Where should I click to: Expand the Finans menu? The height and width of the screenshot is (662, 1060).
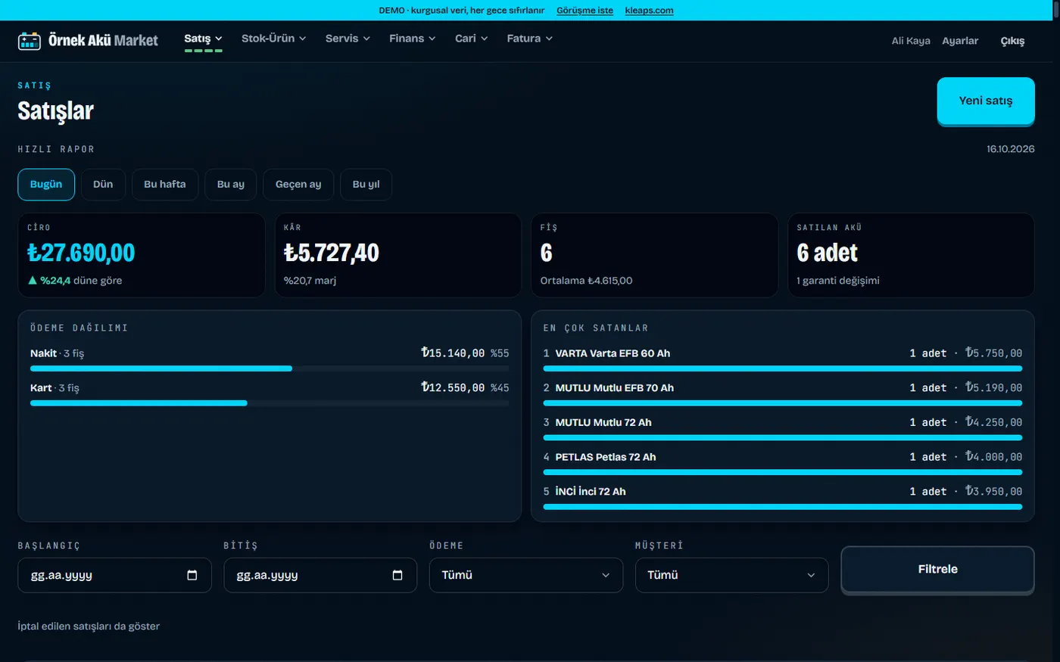click(413, 39)
